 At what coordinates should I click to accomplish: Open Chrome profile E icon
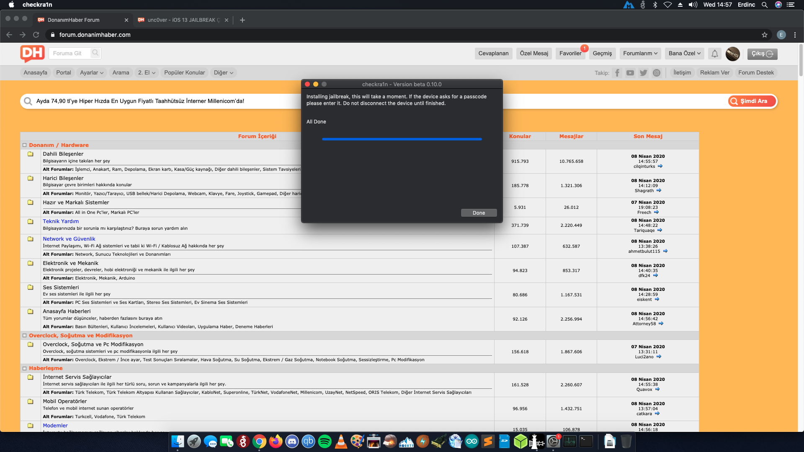(781, 35)
